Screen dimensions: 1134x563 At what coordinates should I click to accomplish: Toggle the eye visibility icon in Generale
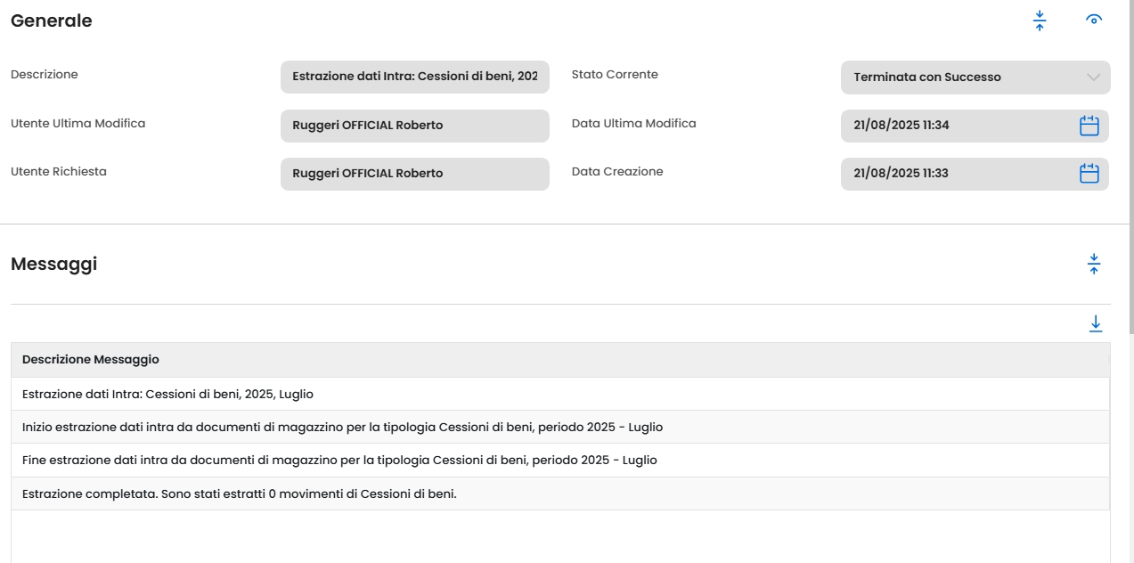click(x=1094, y=20)
